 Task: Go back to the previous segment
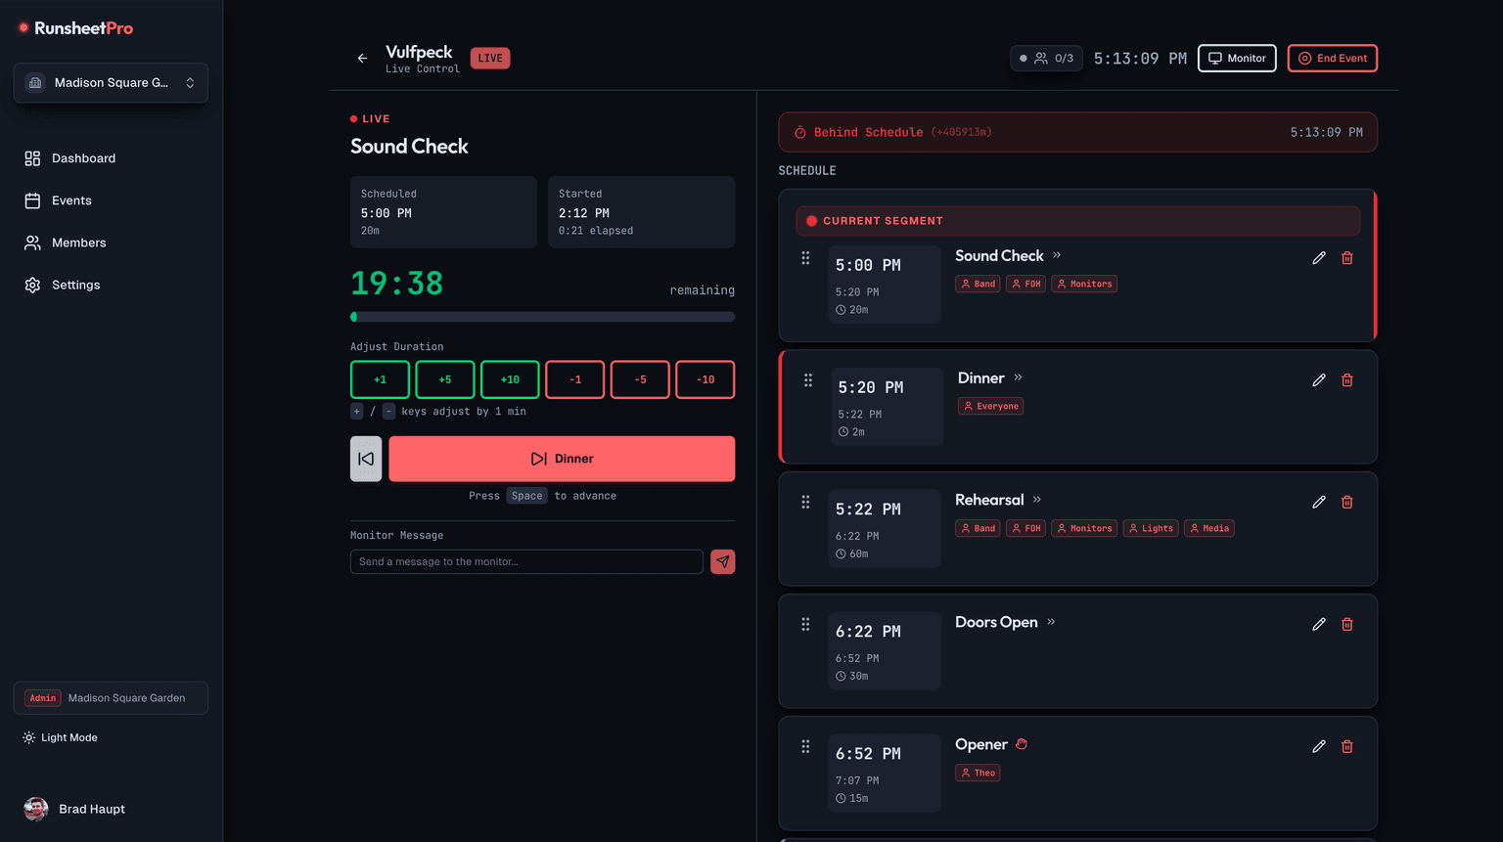[x=366, y=459]
